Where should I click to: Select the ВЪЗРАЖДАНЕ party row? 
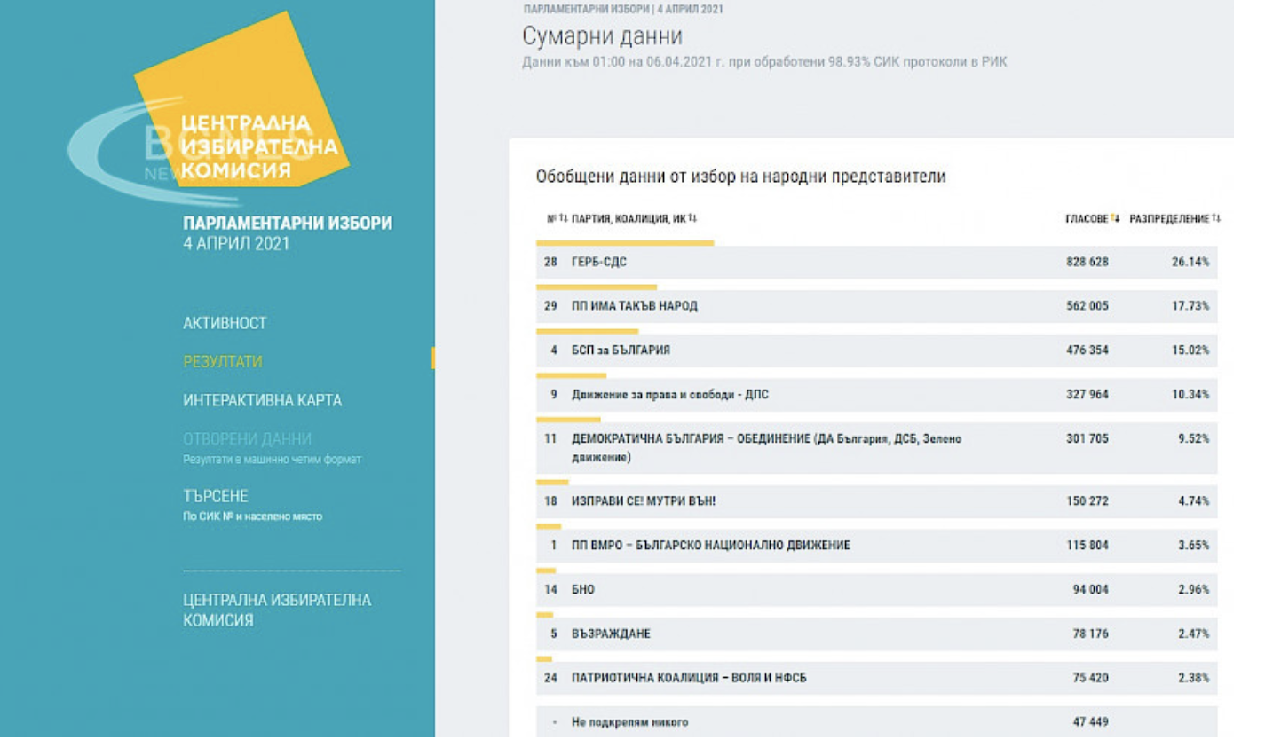pos(876,634)
